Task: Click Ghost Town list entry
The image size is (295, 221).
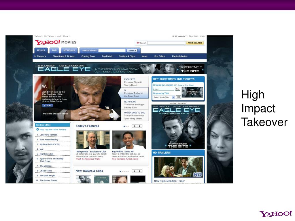Action: pos(46,171)
